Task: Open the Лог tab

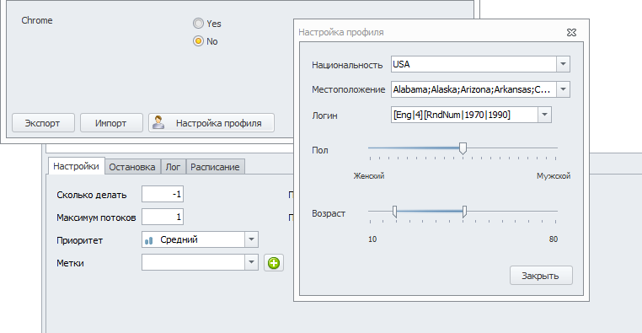Action: click(173, 167)
